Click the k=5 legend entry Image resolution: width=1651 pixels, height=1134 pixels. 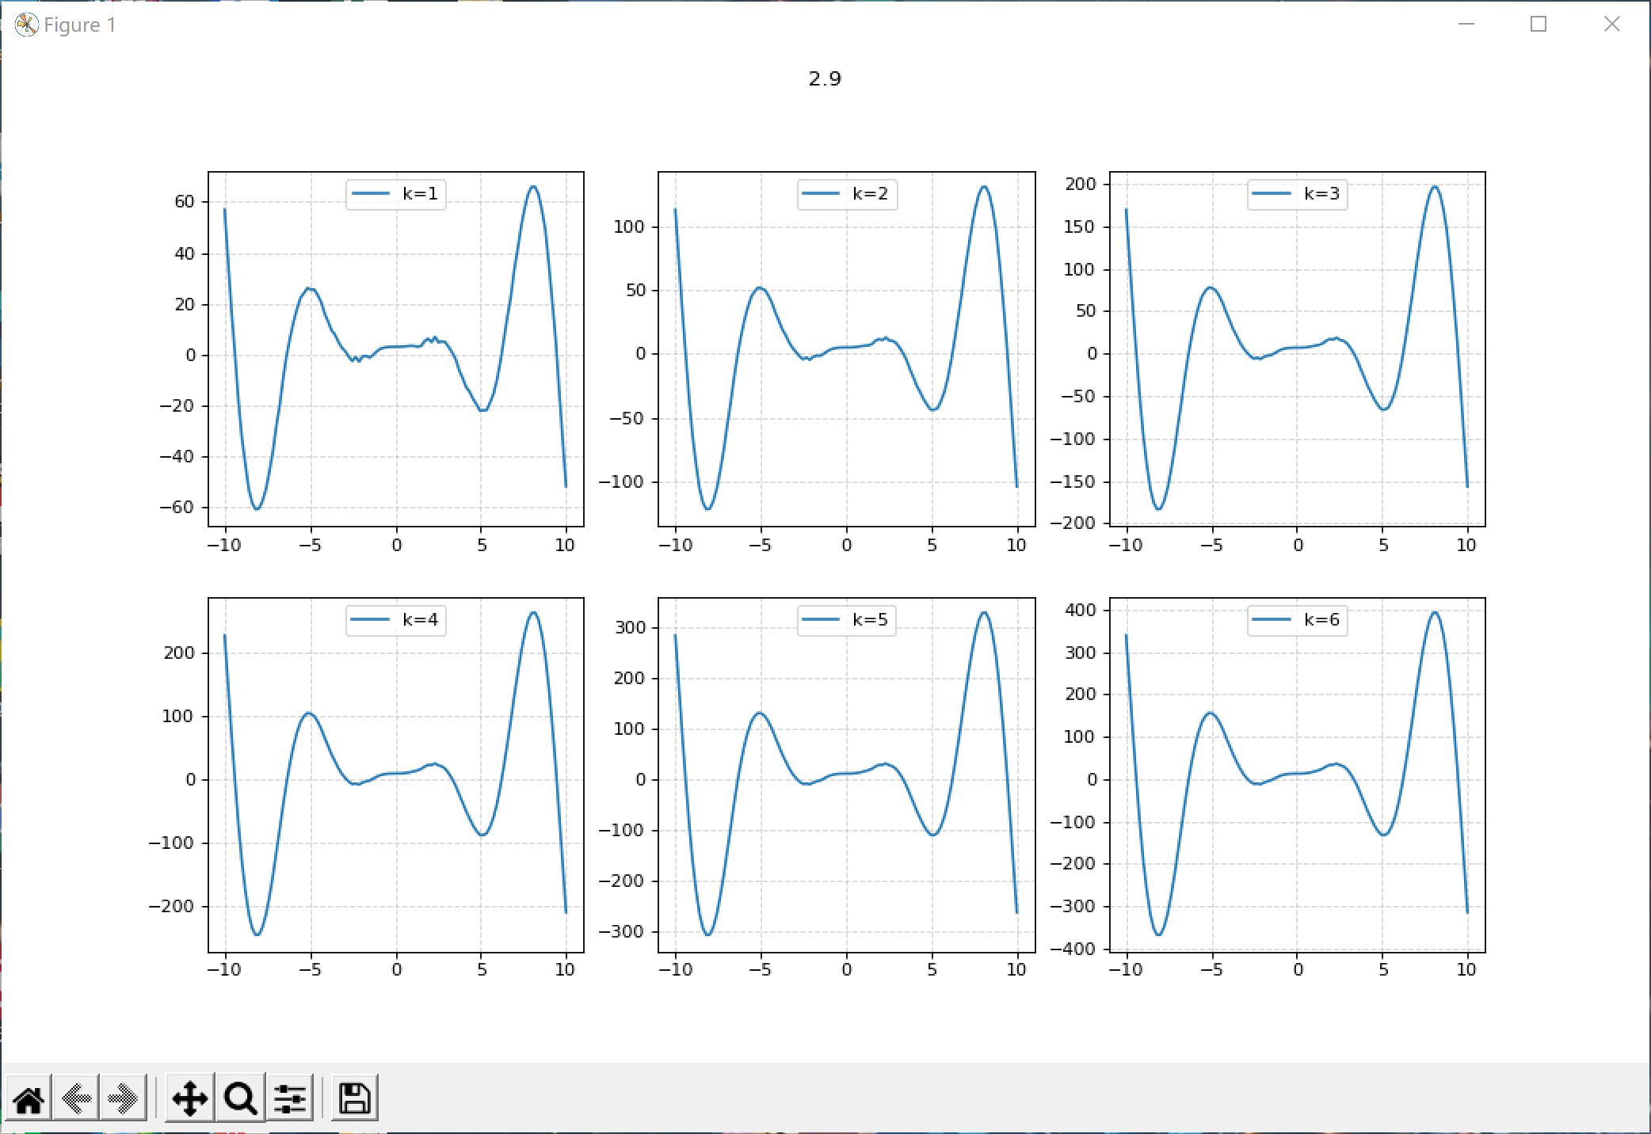847,619
